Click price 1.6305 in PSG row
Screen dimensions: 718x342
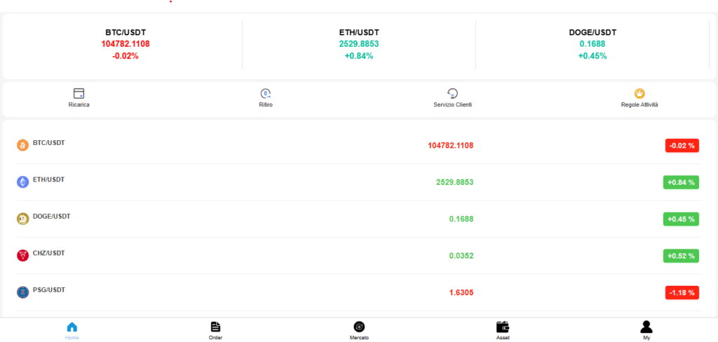461,292
